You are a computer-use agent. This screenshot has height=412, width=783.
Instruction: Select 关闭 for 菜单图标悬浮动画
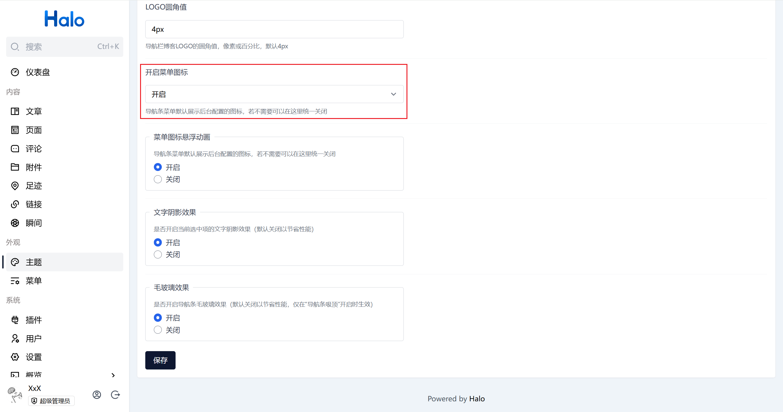(158, 179)
